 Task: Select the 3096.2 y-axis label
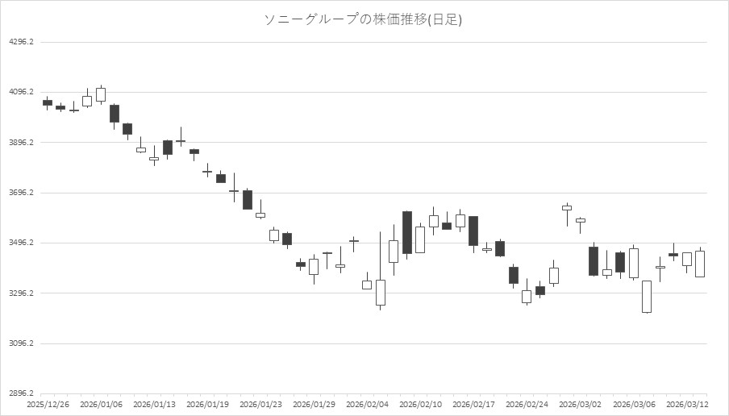(20, 343)
